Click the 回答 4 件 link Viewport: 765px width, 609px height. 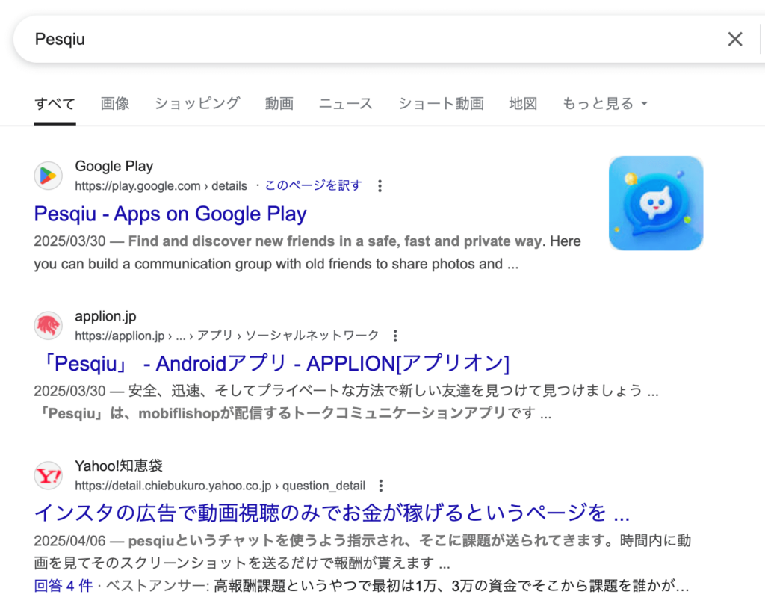pyautogui.click(x=63, y=586)
